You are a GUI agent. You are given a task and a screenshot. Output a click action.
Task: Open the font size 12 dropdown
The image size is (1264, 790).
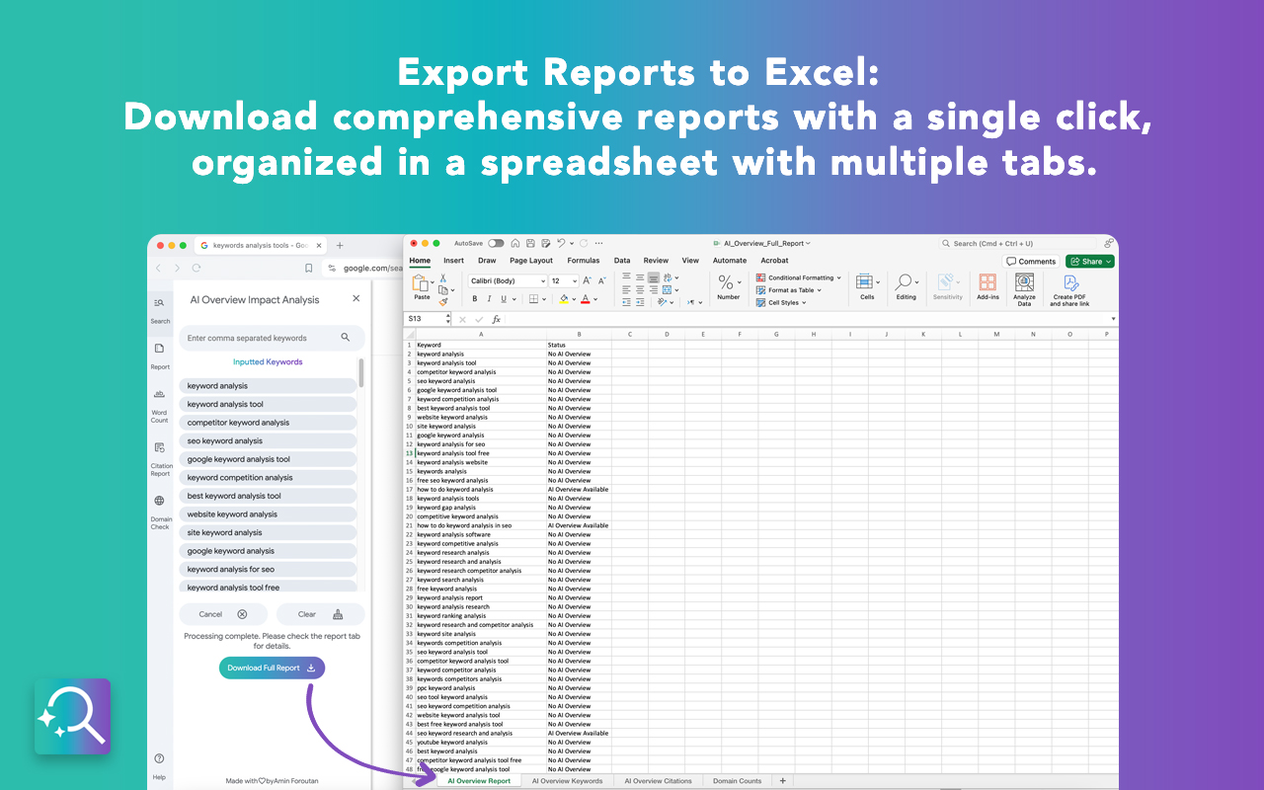coord(563,281)
